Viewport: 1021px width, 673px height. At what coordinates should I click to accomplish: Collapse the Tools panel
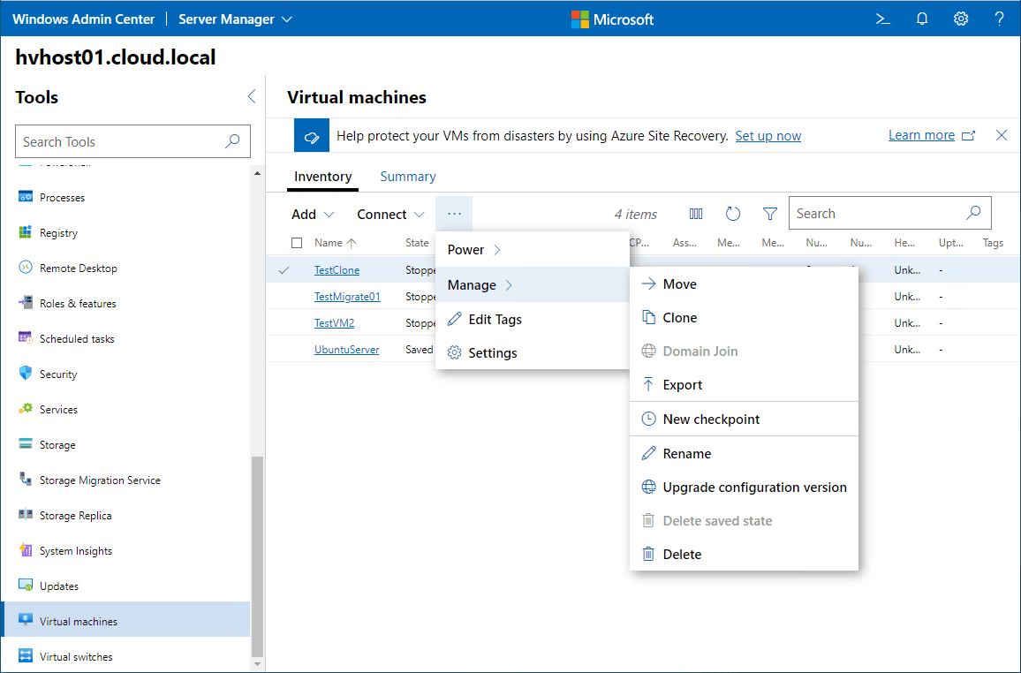(251, 97)
